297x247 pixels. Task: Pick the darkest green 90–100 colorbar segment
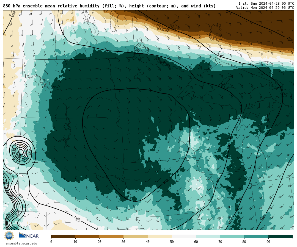[280, 236]
